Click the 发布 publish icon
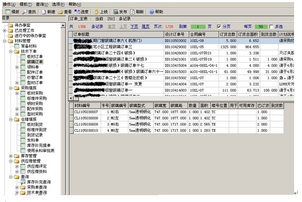 click(x=116, y=12)
